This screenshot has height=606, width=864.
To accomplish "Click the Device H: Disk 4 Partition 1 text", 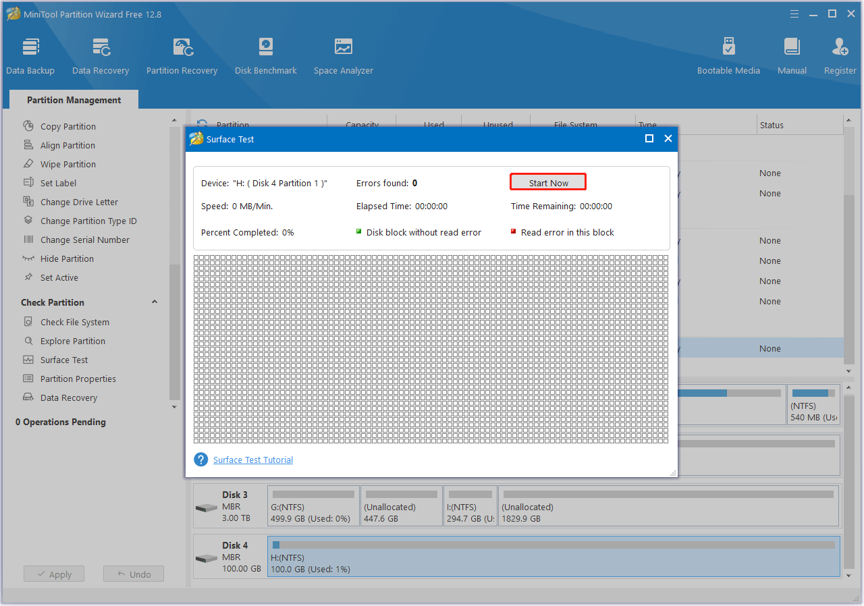I will (x=264, y=183).
